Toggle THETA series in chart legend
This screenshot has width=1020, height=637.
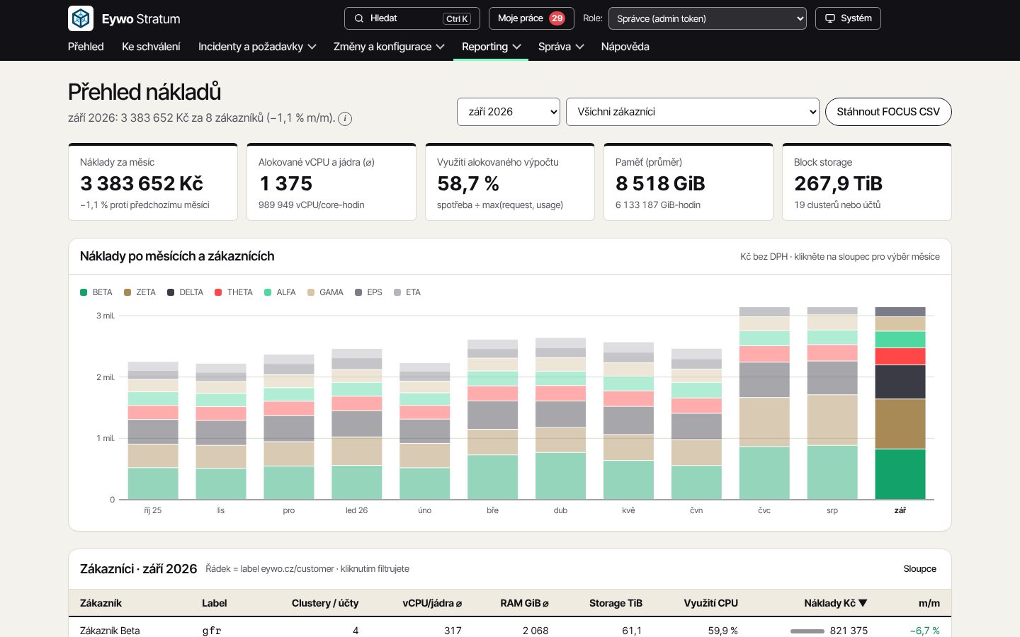tap(234, 292)
